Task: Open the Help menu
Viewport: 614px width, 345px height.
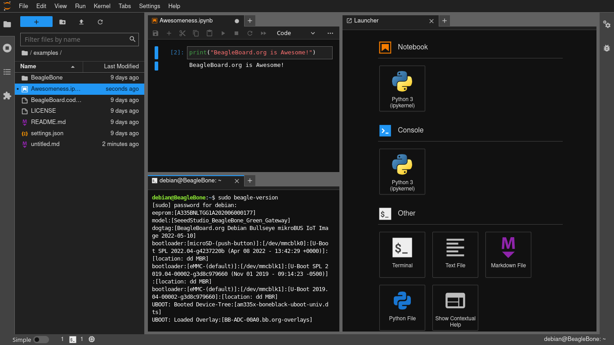Action: (x=174, y=6)
